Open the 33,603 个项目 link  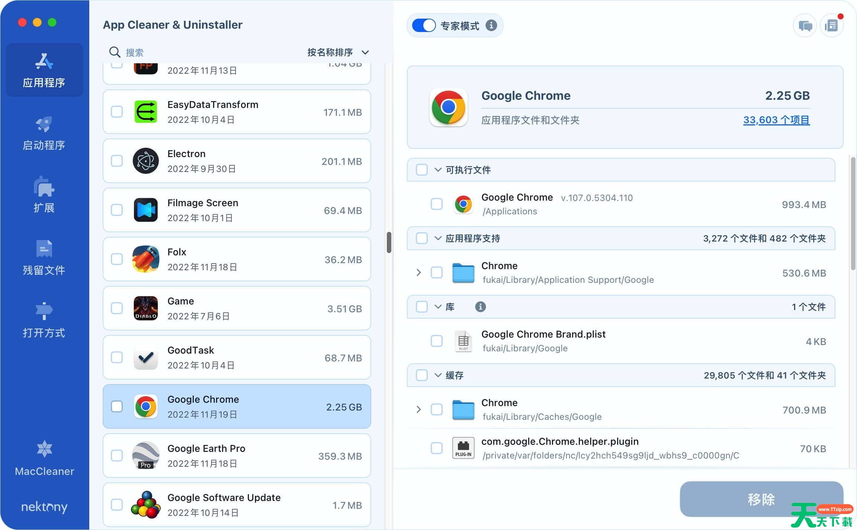click(x=776, y=120)
